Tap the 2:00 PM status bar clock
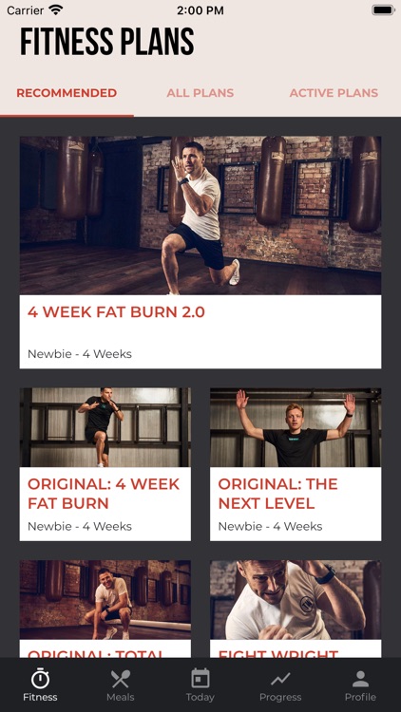 200,10
